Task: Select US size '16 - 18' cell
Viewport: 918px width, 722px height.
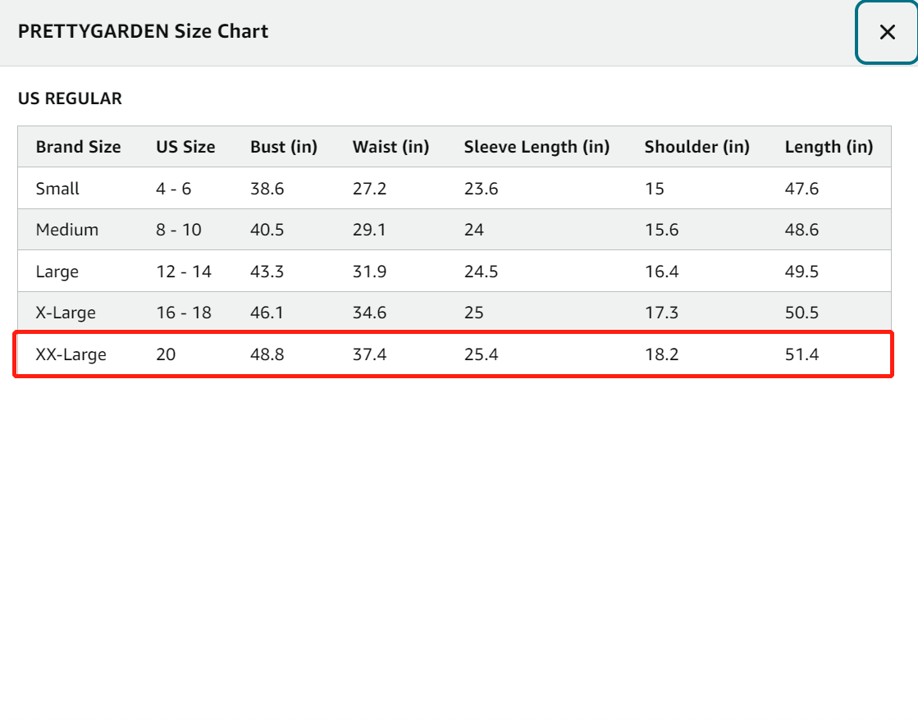Action: [184, 313]
